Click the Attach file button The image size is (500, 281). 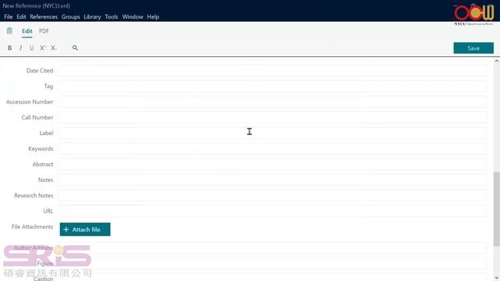[x=85, y=229]
